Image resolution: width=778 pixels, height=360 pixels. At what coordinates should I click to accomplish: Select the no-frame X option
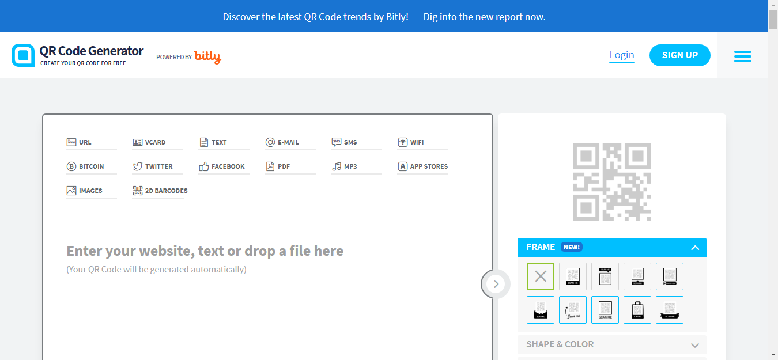[541, 276]
